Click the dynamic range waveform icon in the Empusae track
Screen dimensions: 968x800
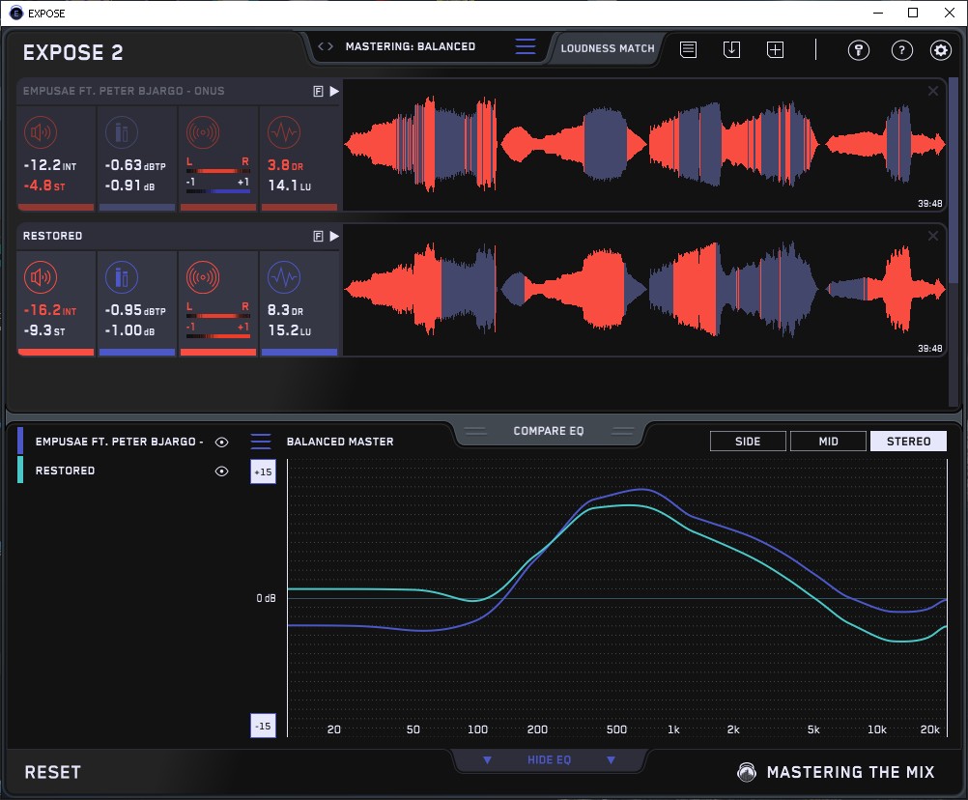[x=284, y=132]
